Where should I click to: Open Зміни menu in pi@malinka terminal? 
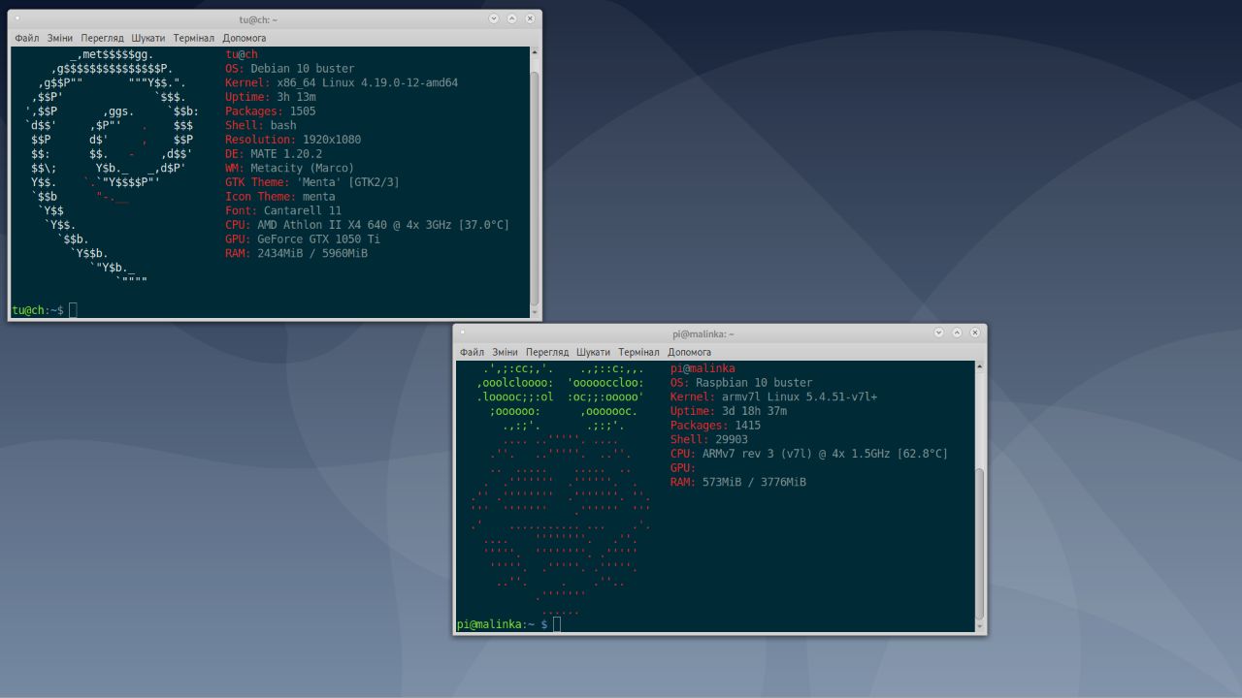[505, 352]
